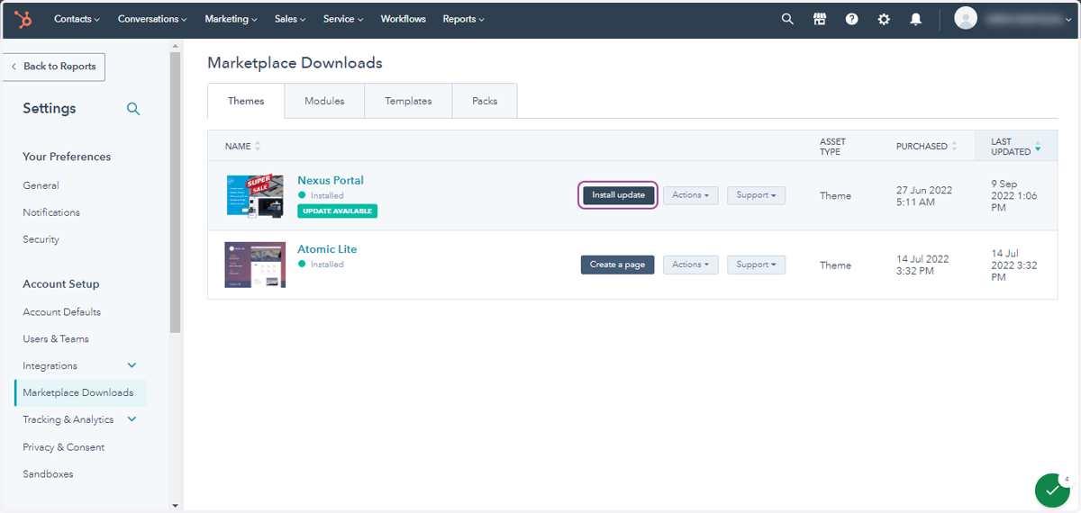This screenshot has height=513, width=1081.
Task: Open the Reports menu
Action: (x=463, y=19)
